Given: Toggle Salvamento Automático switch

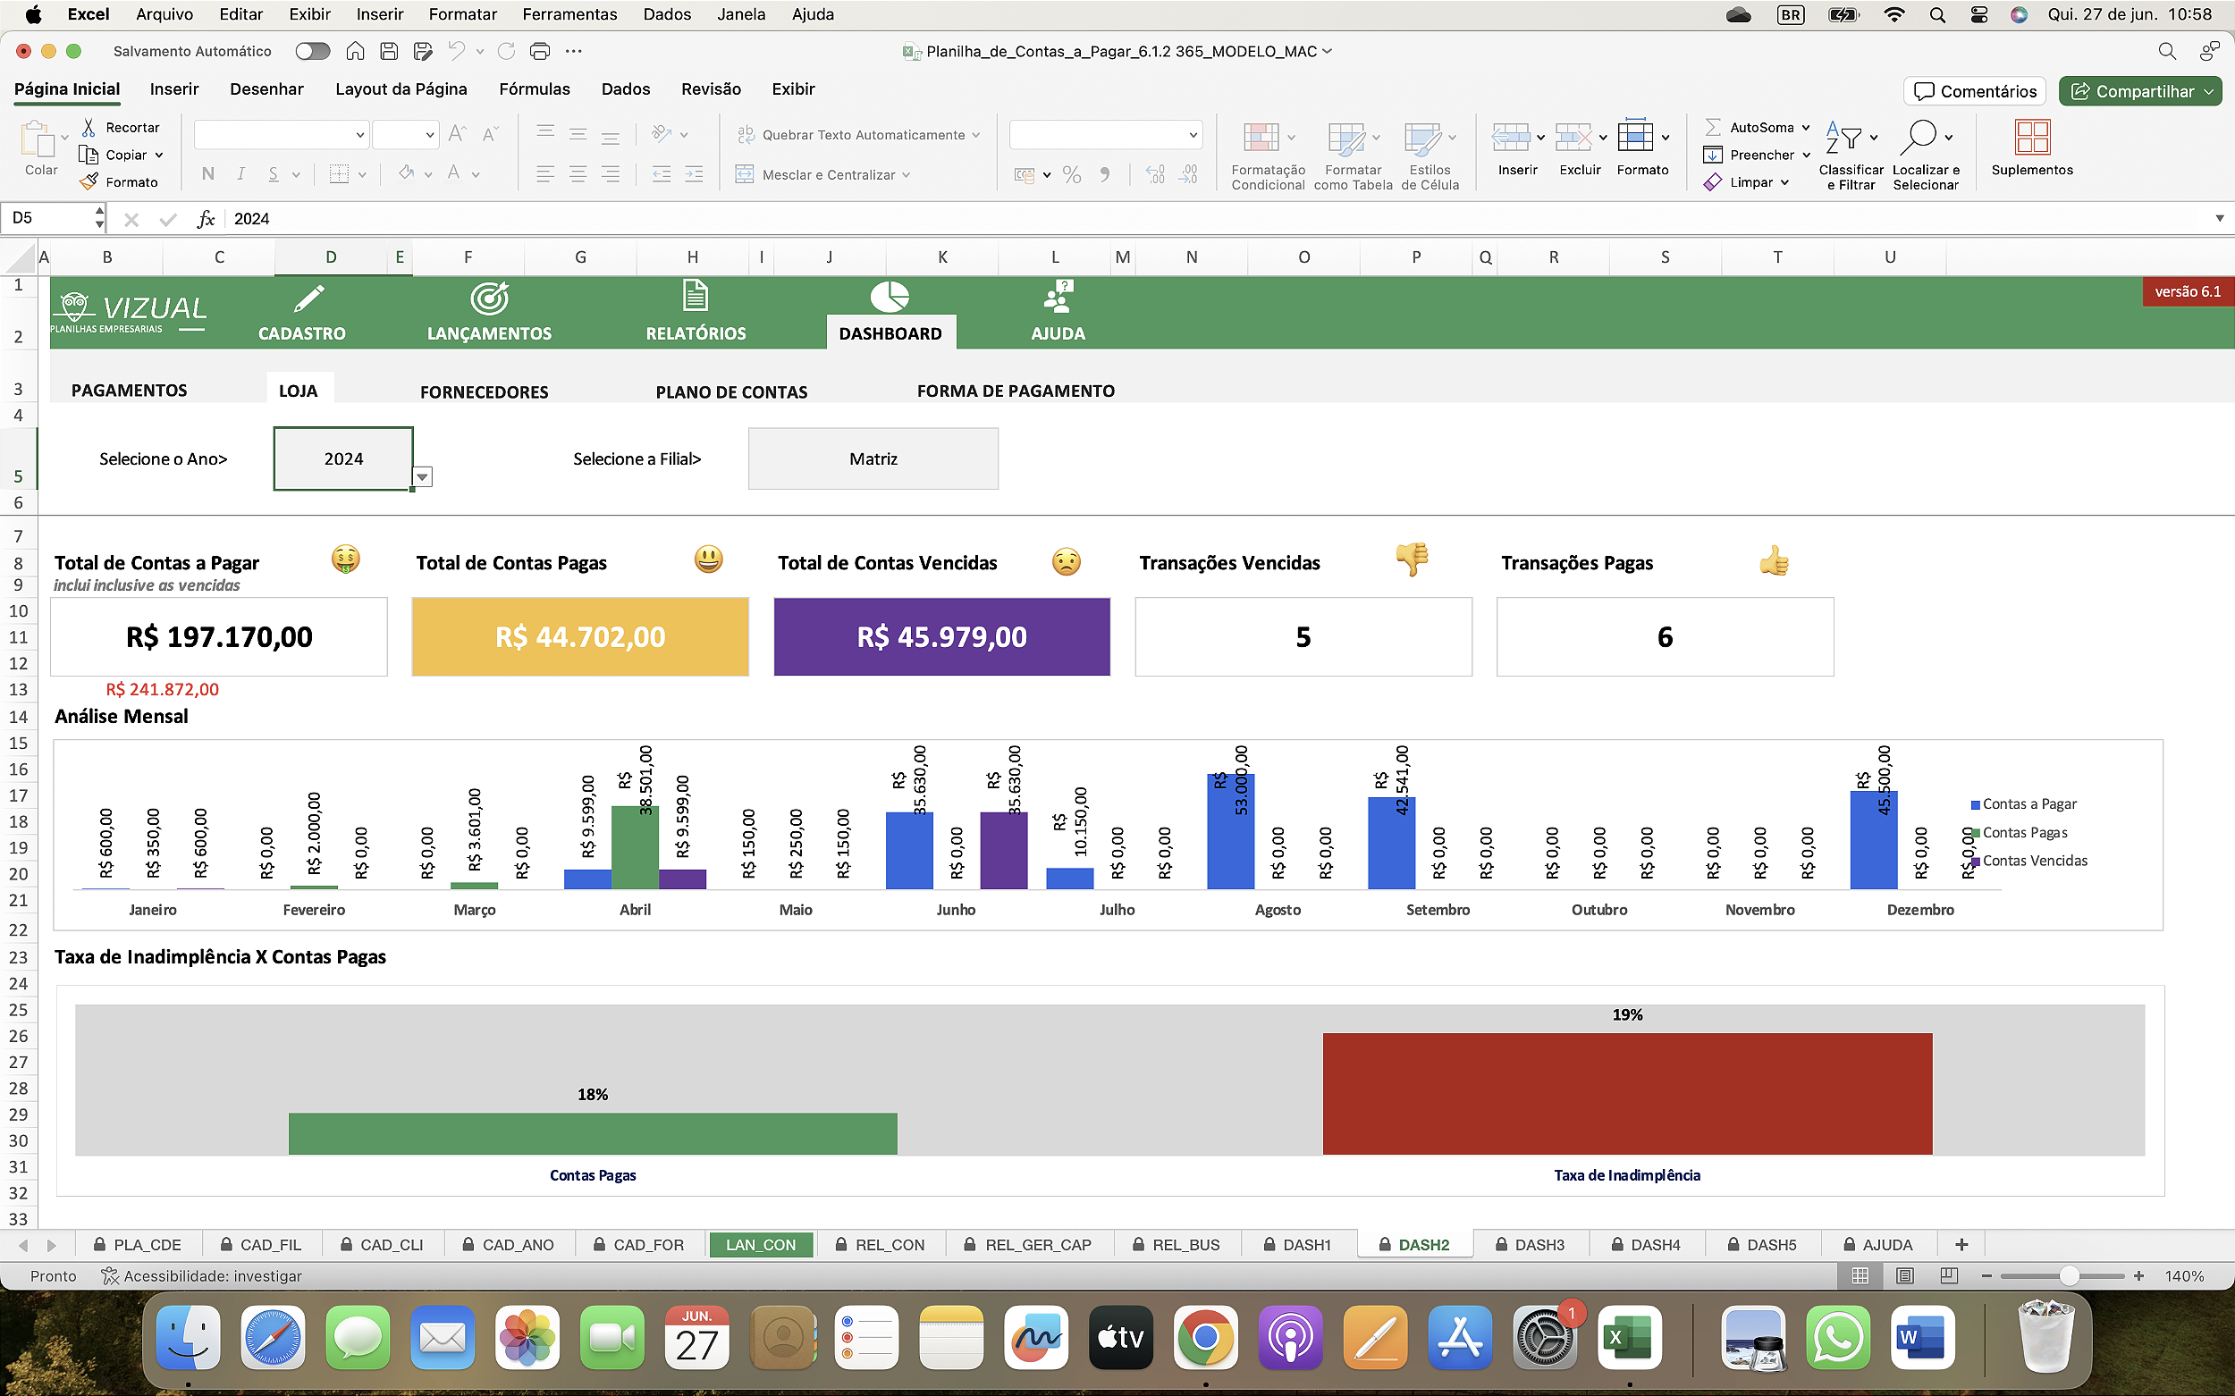Looking at the screenshot, I should coord(312,52).
